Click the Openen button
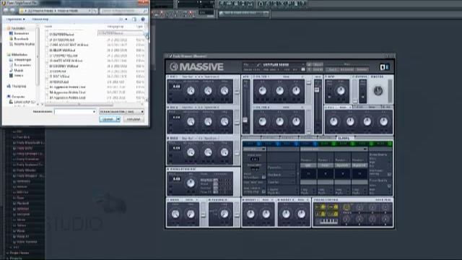The width and height of the screenshot is (462, 260). pos(108,119)
